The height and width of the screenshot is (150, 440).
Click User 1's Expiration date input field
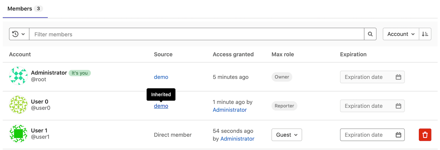367,135
